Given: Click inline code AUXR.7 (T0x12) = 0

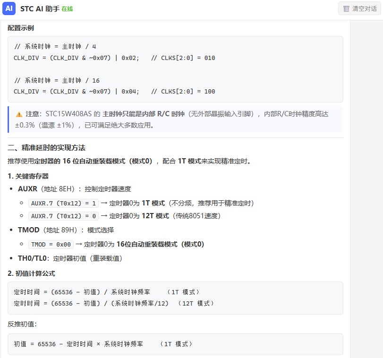Looking at the screenshot, I should [x=63, y=216].
